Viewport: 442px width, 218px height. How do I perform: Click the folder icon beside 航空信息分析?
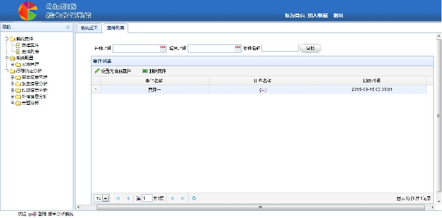(x=18, y=84)
